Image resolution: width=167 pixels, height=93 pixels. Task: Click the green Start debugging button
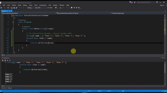50,8
